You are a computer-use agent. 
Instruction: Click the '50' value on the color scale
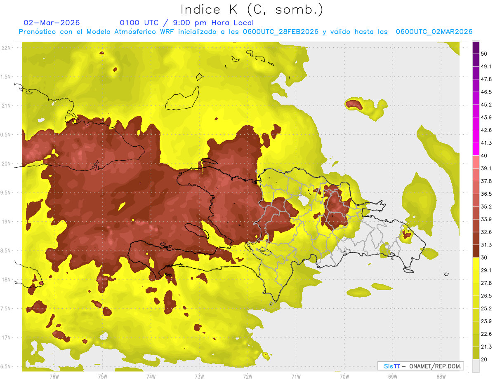click(x=485, y=54)
